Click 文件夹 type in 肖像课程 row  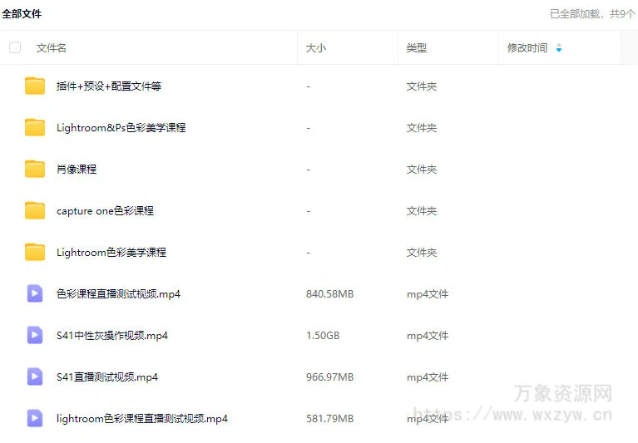[x=422, y=169]
